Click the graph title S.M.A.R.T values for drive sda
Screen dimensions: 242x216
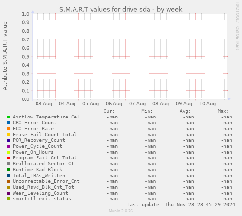tap(121, 9)
